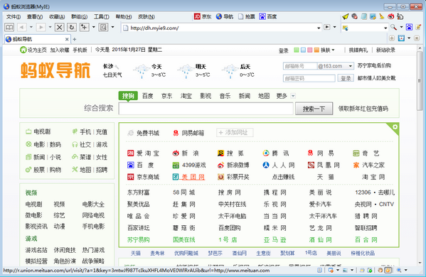The image size is (426, 277).
Task: Open the 收藏 menu
Action: point(57,16)
